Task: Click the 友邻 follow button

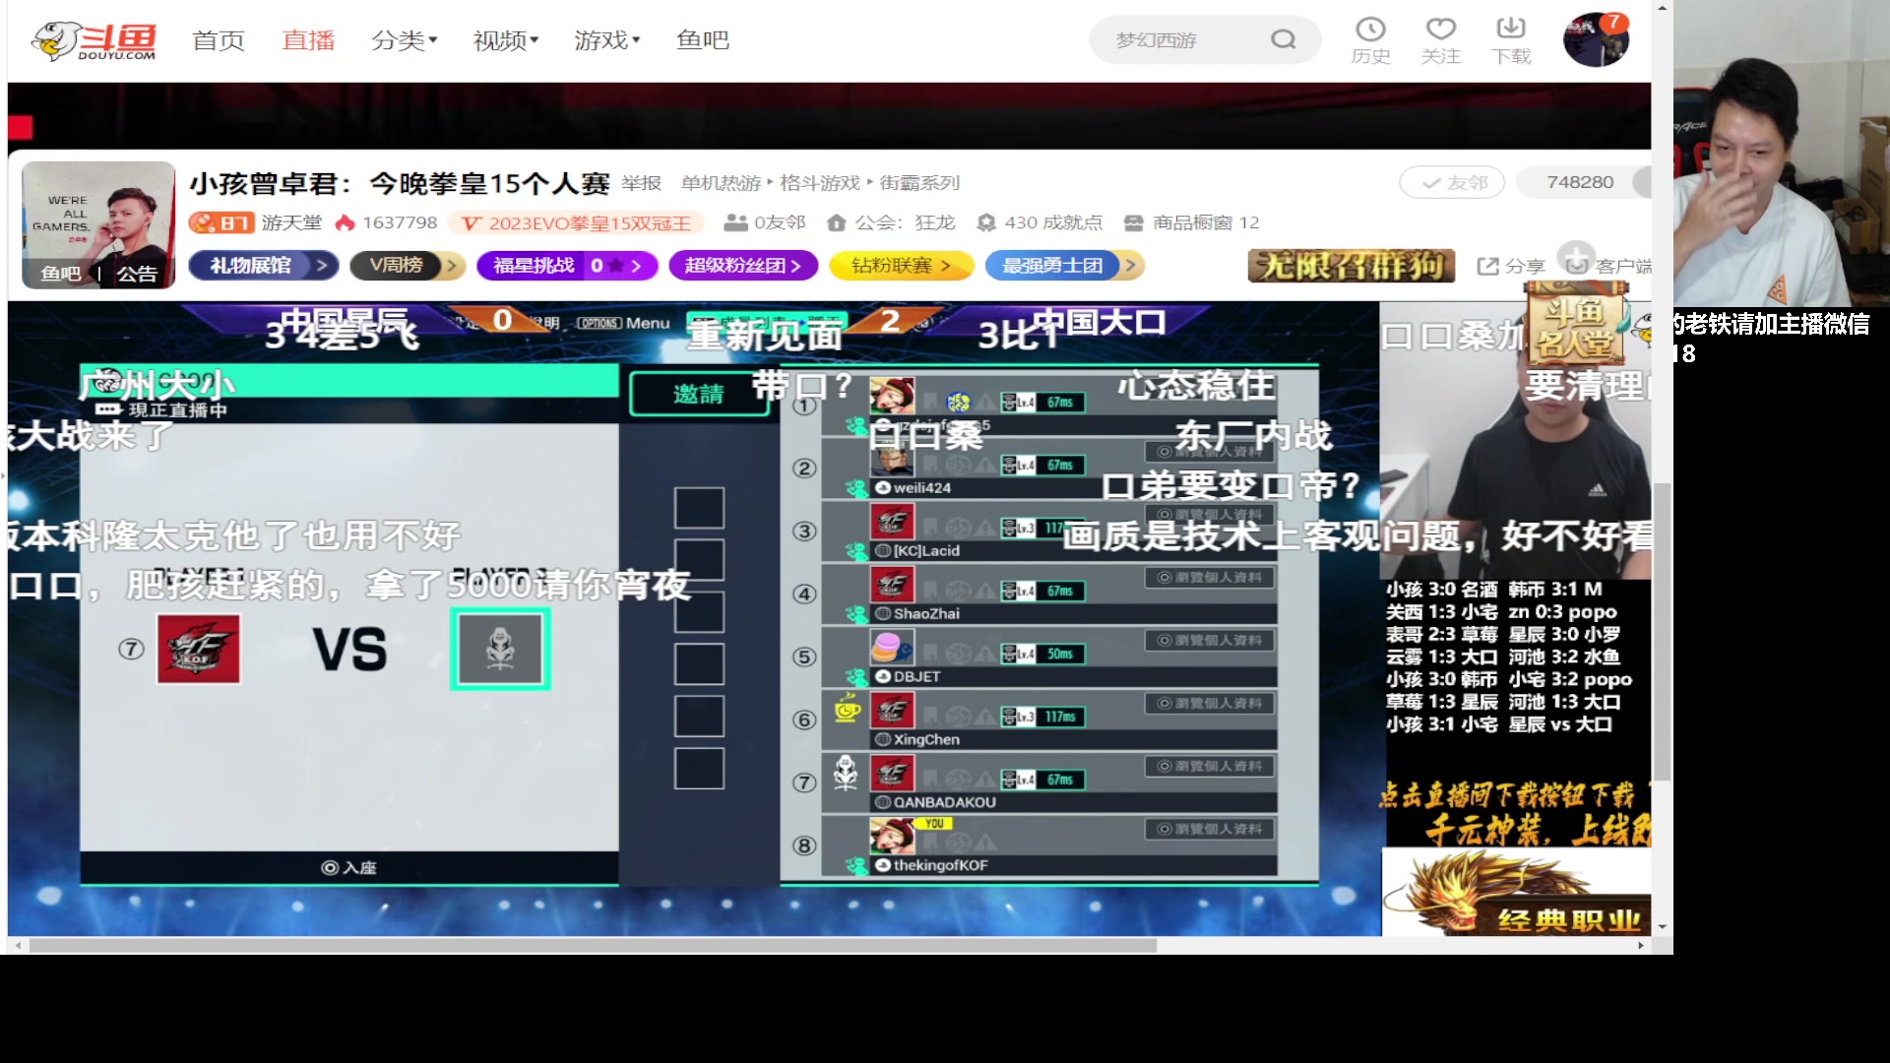Action: point(1453,182)
